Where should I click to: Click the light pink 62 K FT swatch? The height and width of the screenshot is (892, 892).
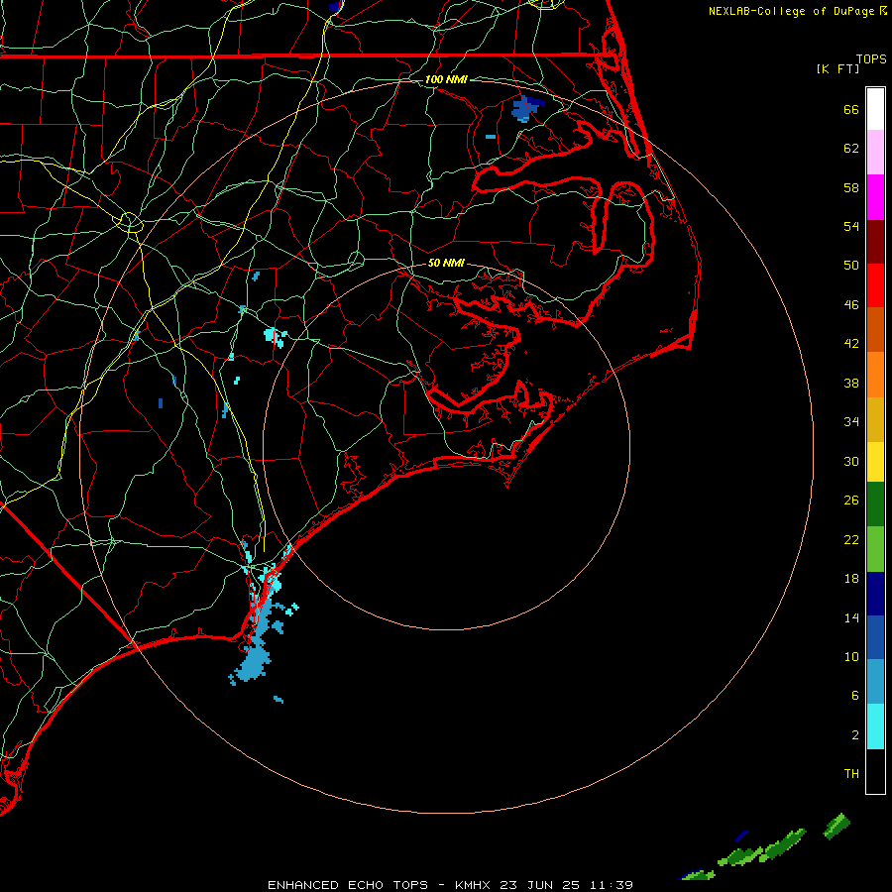pos(875,152)
